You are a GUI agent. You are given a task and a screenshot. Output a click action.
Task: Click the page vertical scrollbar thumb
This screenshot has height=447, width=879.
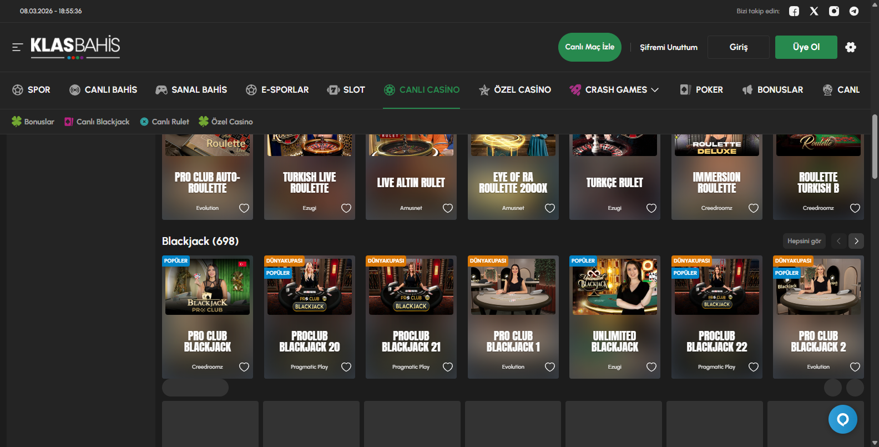tap(875, 147)
